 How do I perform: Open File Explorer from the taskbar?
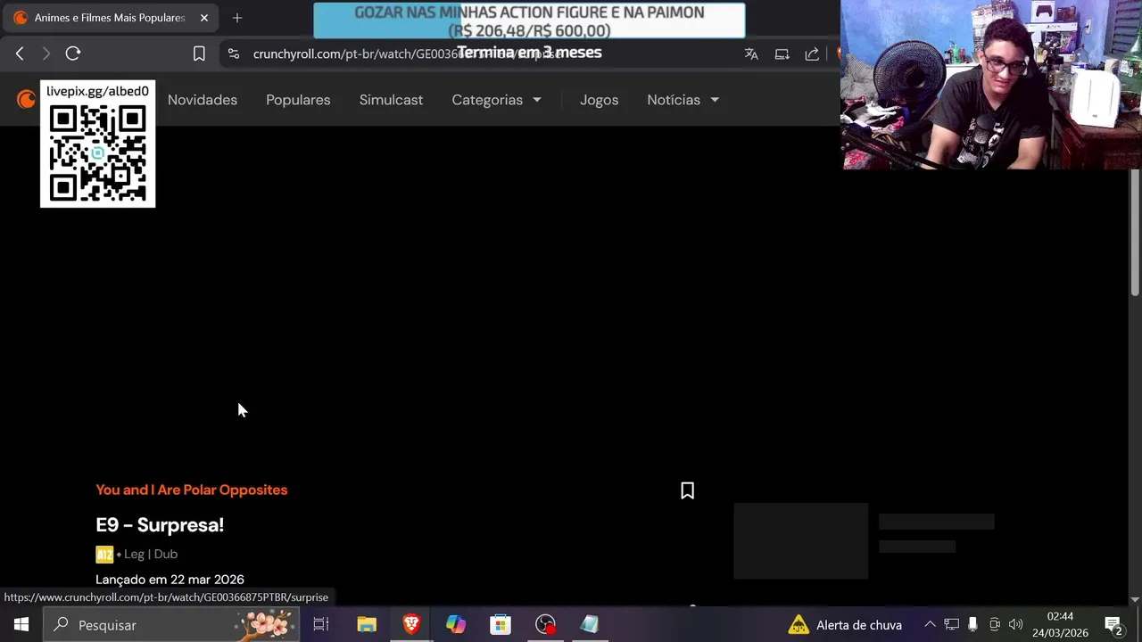coord(367,625)
